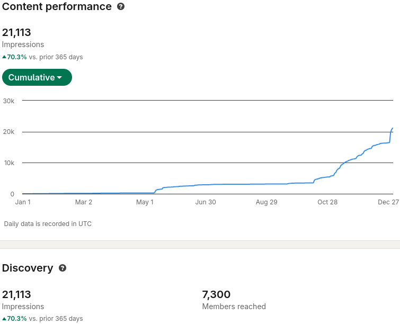
Task: Click the peak end of blue chart line
Action: 393,128
